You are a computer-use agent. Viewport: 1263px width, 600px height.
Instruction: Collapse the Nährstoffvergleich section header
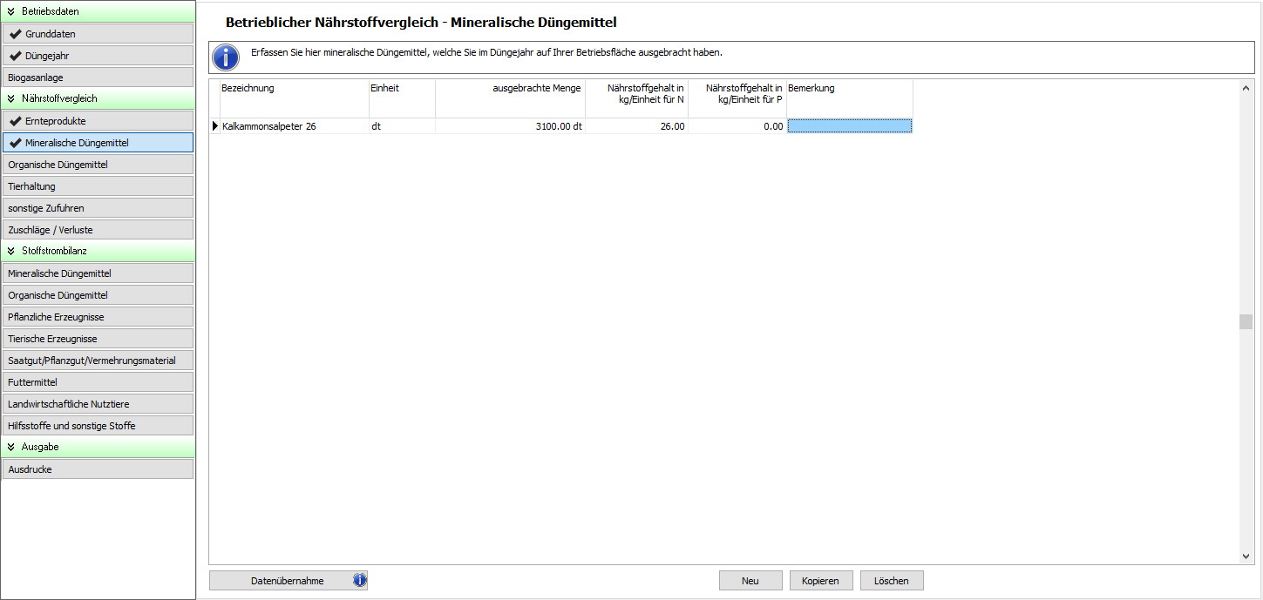pos(11,98)
